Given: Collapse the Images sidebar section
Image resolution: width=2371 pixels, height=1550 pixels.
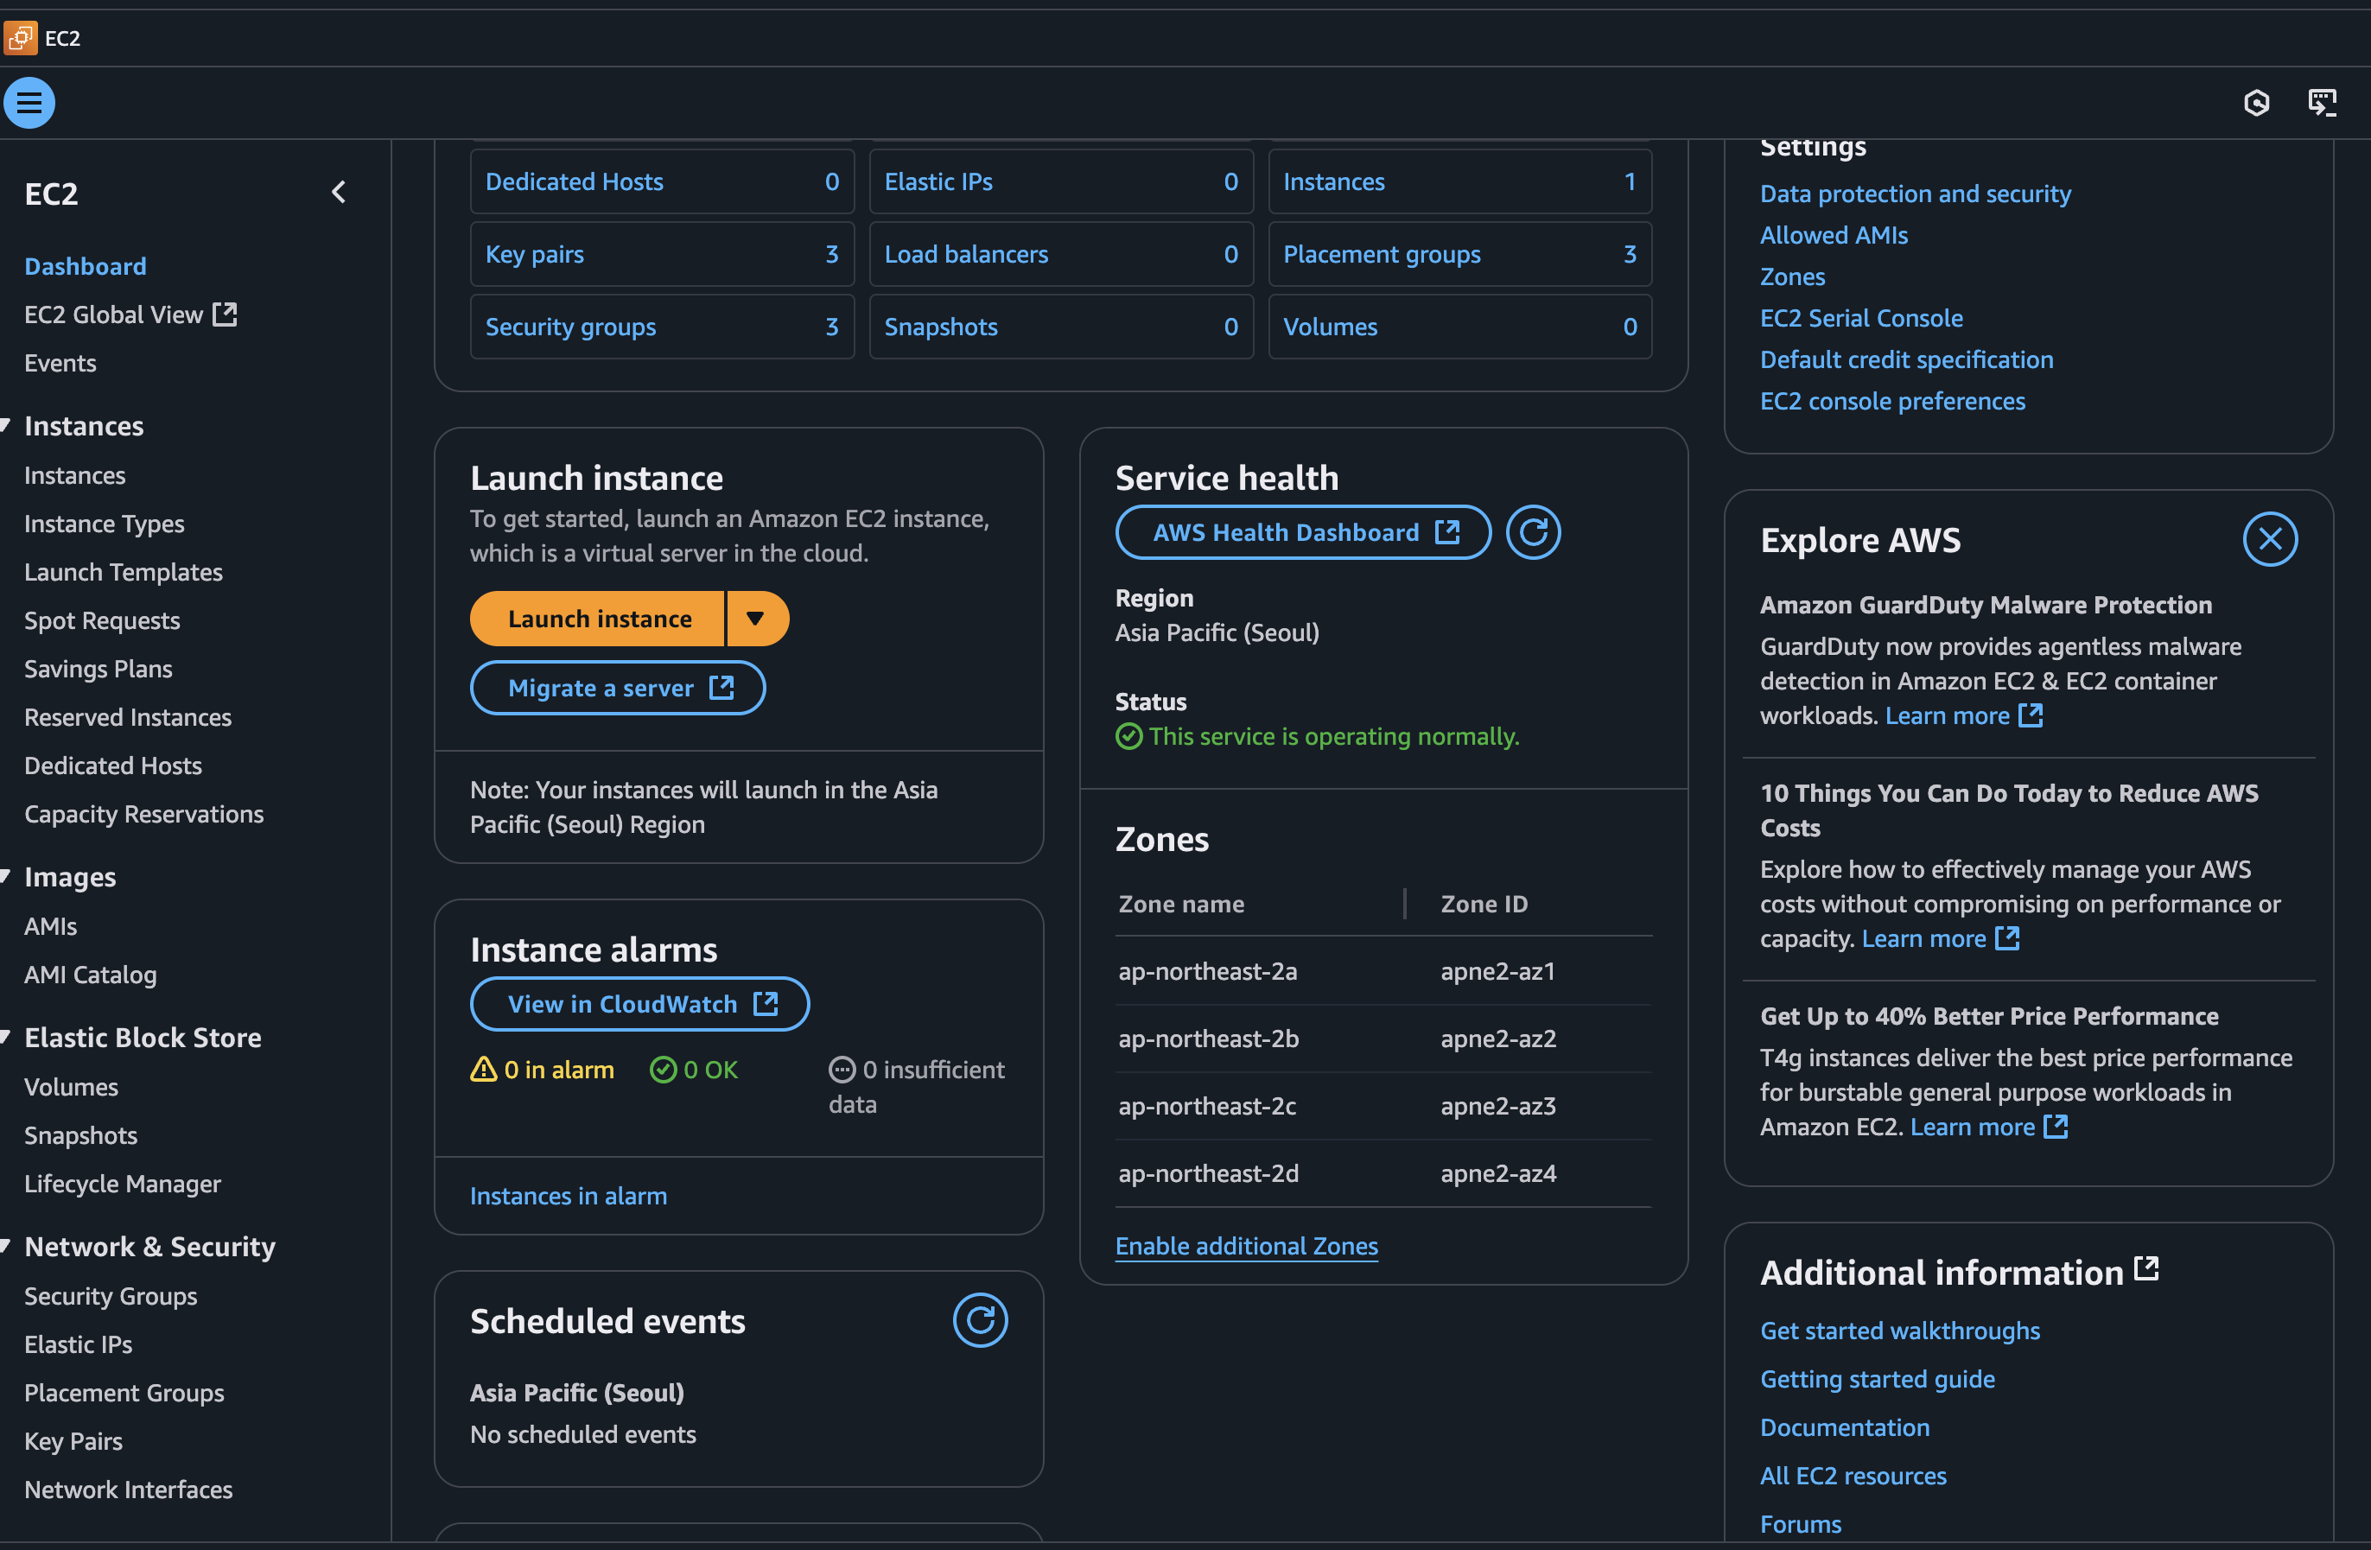Looking at the screenshot, I should coord(6,877).
